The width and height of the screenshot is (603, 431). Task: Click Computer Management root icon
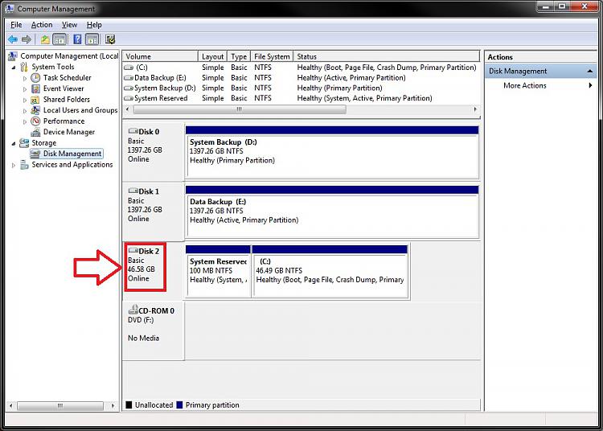coord(13,56)
